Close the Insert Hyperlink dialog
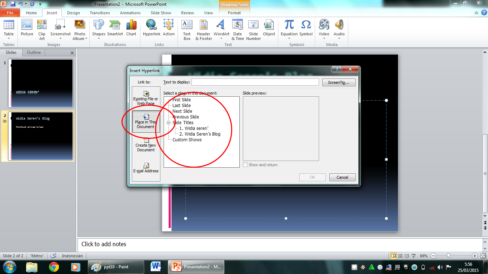 point(350,69)
